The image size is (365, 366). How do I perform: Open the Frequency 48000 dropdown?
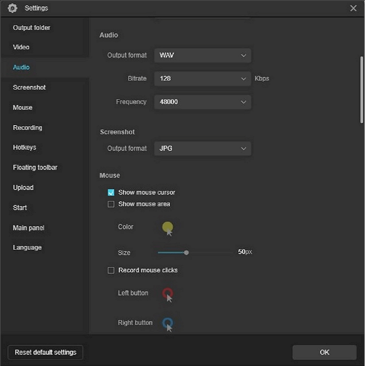[x=202, y=102]
